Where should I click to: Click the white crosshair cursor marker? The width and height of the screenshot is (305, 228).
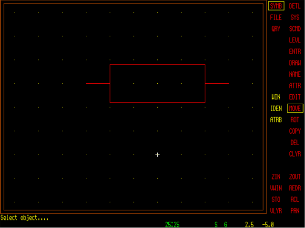pyautogui.click(x=158, y=155)
